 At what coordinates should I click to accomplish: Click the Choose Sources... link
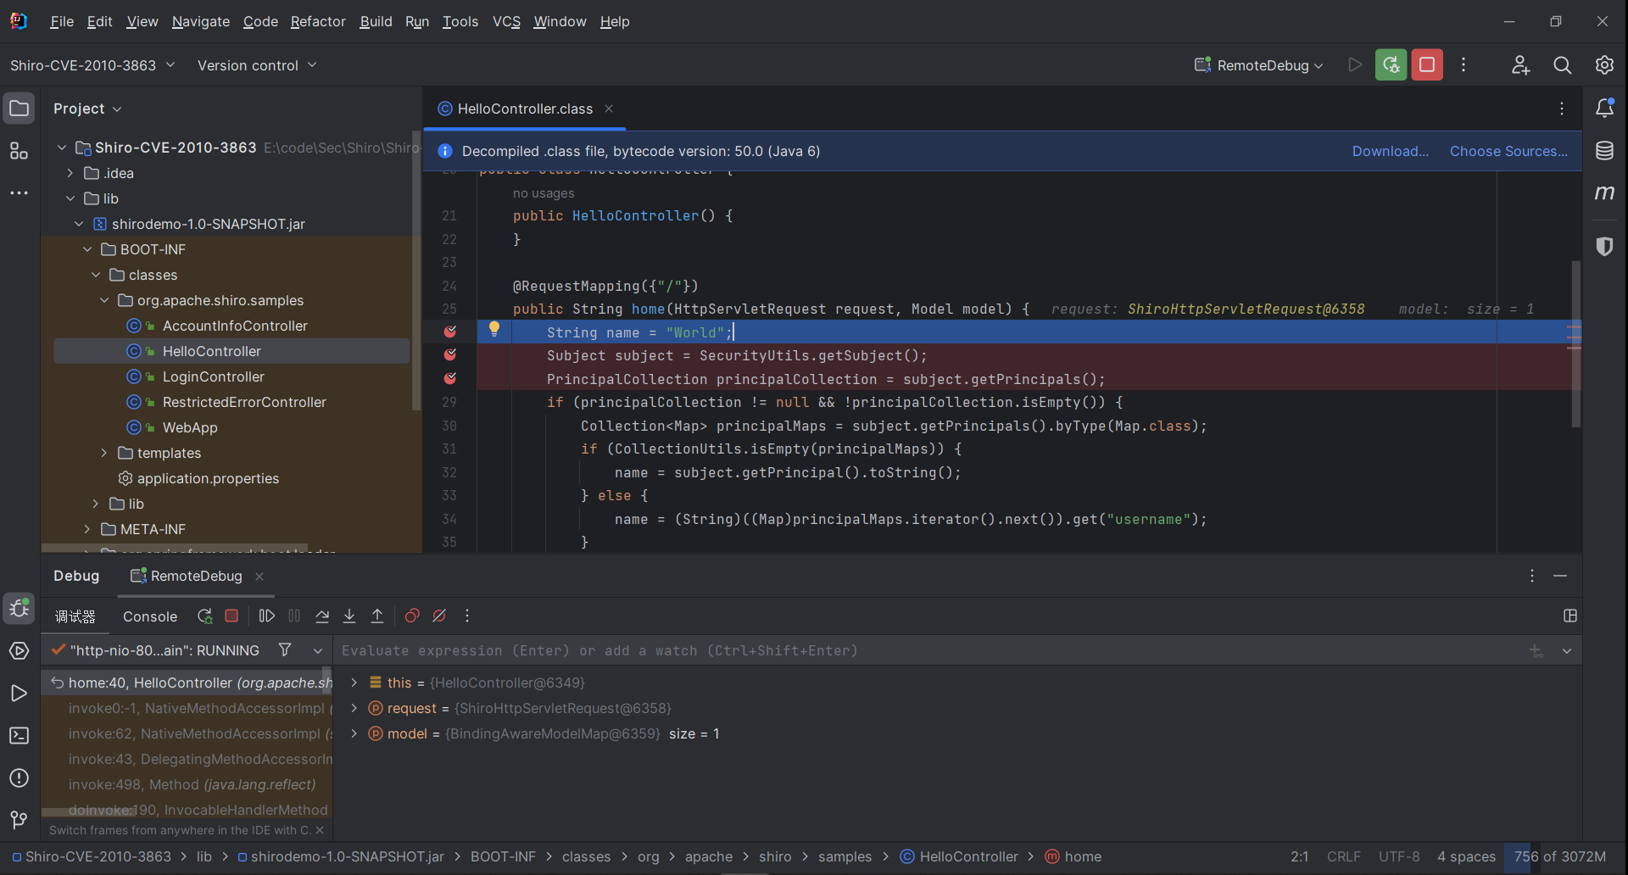click(x=1508, y=151)
